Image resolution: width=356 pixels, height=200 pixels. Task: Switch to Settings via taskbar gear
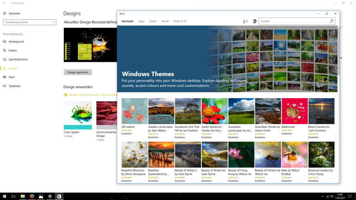[x=50, y=197]
